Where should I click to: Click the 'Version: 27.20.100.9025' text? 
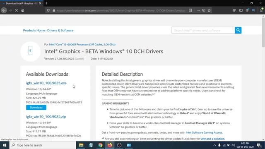click(59, 59)
